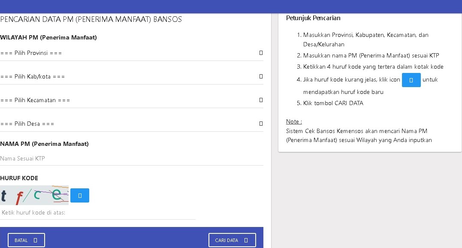Click the 'Note :' underlined label
This screenshot has height=248, width=462.
294,122
